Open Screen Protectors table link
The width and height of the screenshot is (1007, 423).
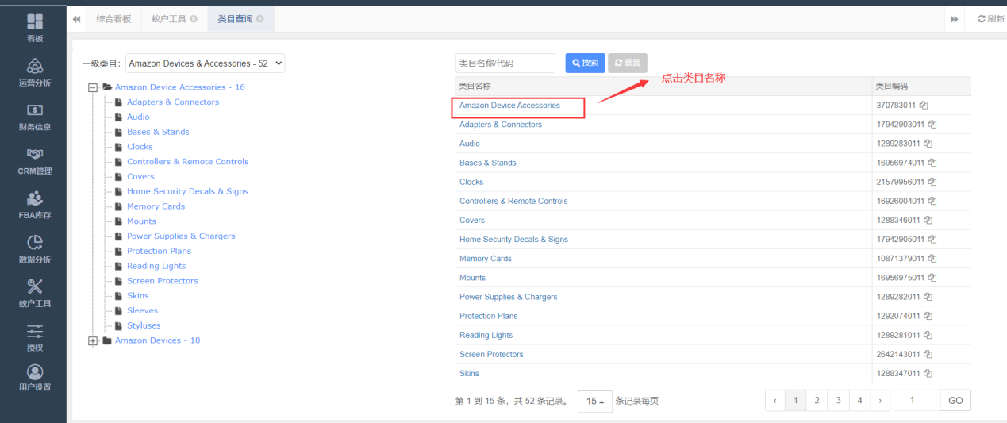(x=491, y=354)
